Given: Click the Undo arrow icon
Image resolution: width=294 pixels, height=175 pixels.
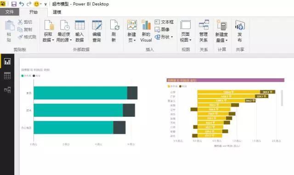Looking at the screenshot, I should pos(22,4).
